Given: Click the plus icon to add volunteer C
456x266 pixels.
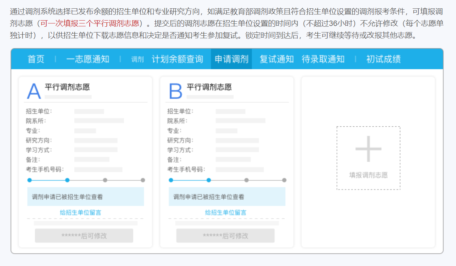Looking at the screenshot, I should [x=368, y=148].
